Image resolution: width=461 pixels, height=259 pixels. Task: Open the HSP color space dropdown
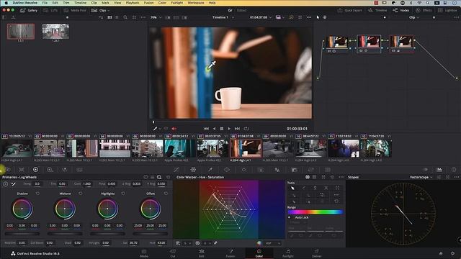(x=273, y=243)
